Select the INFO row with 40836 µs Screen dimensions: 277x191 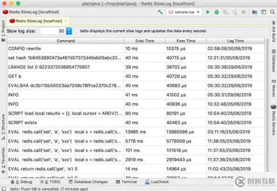point(136,104)
